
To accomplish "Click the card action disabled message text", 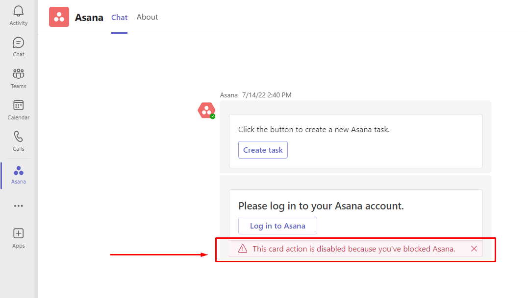I will 354,249.
